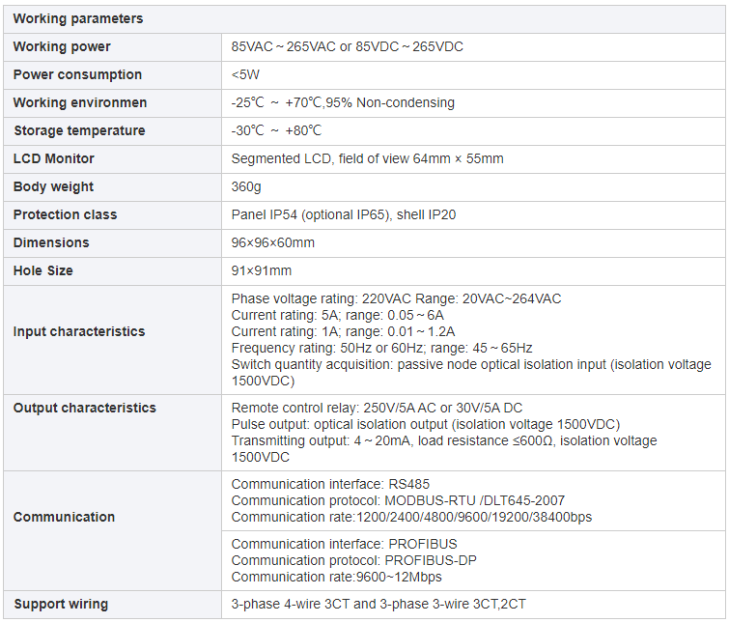729x623 pixels.
Task: Select the RS485 communication interface line
Action: tap(330, 484)
